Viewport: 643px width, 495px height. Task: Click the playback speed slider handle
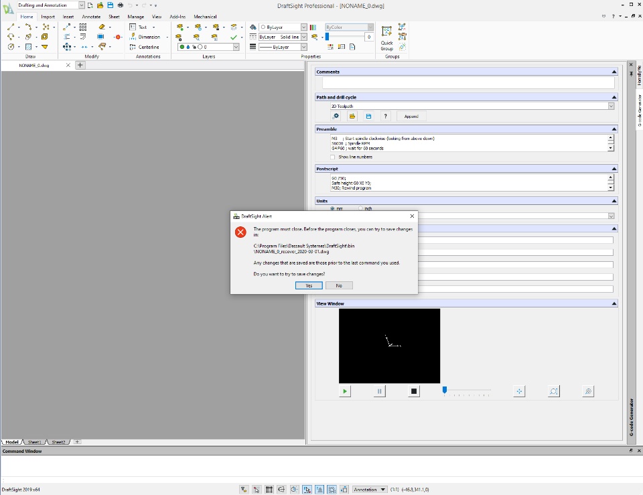coord(445,390)
